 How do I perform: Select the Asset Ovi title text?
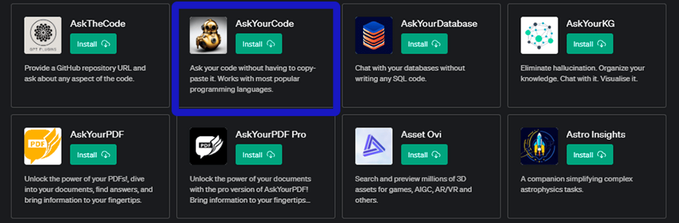pos(422,134)
